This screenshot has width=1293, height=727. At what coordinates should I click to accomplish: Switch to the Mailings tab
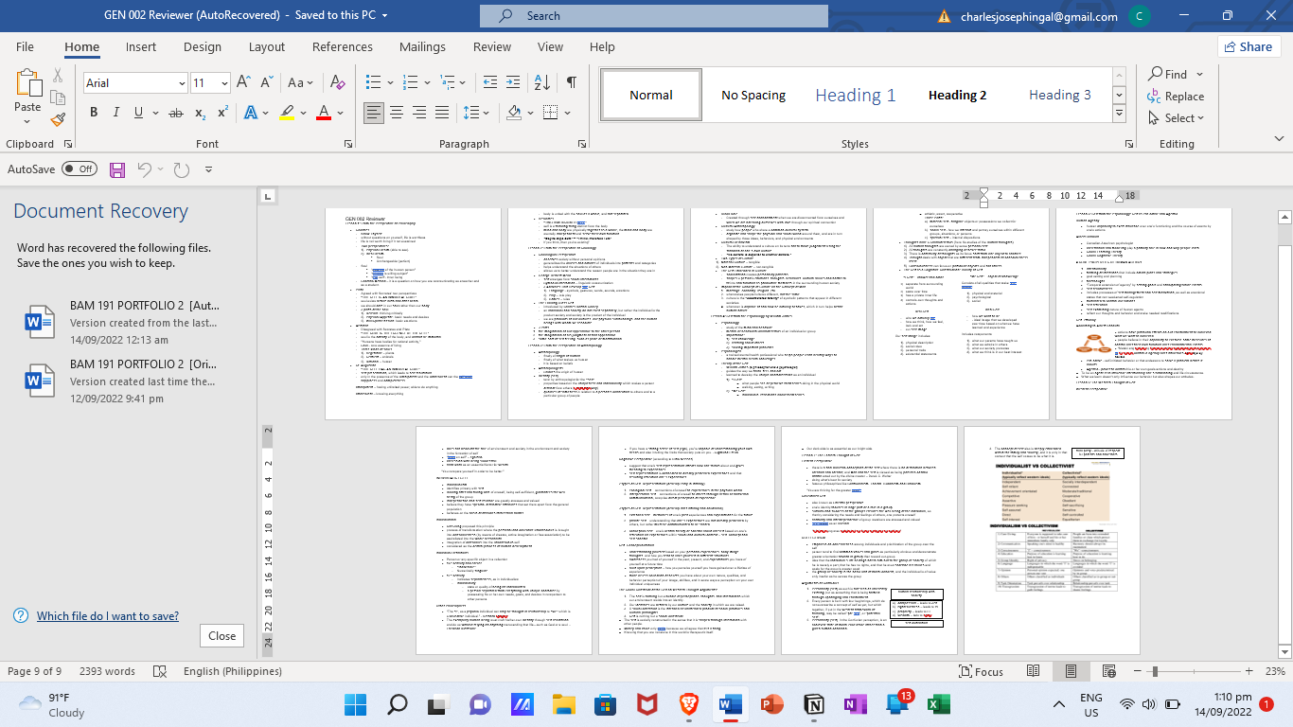(422, 47)
